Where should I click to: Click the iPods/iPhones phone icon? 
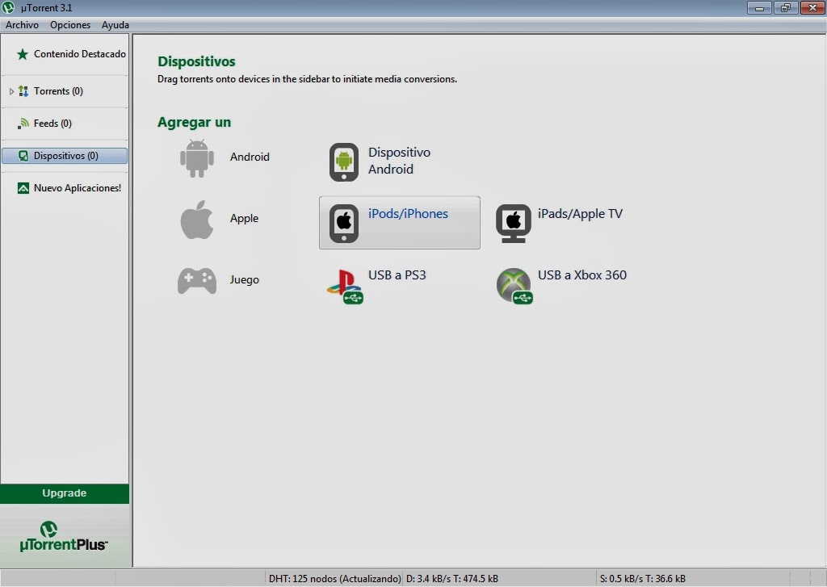point(344,223)
